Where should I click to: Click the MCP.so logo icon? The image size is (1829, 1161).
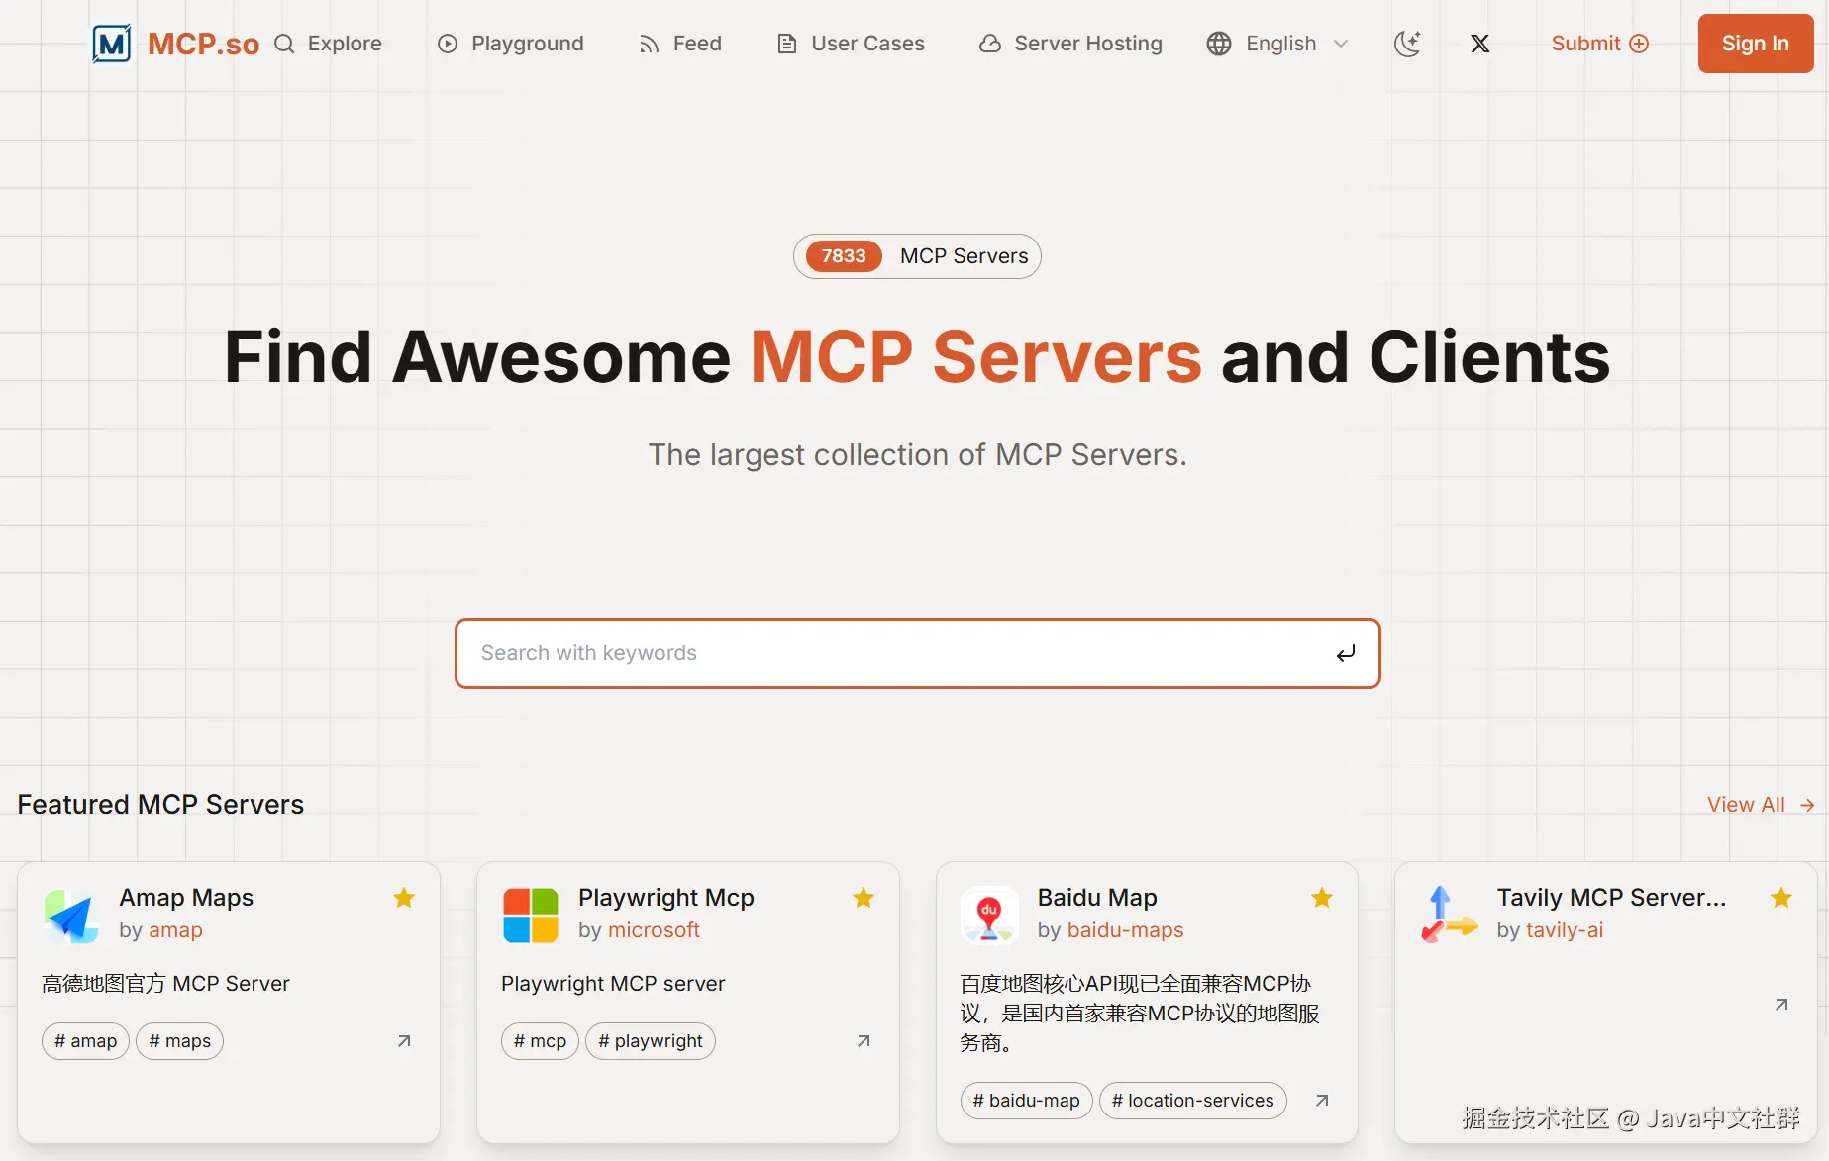(x=112, y=44)
